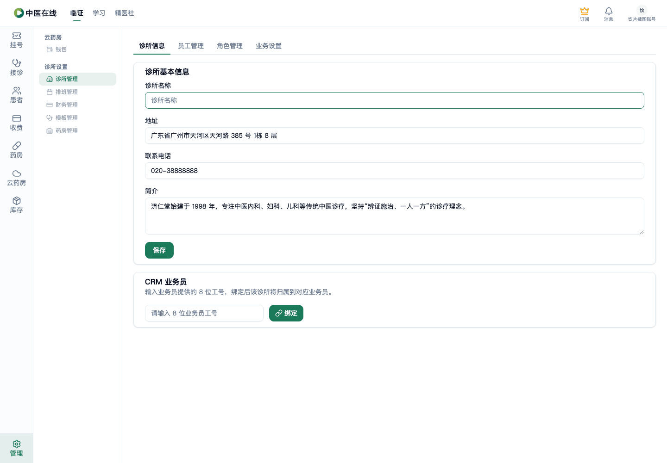Viewport: 667px width, 463px height.
Task: Select 模板管理 template management
Action: (77, 118)
